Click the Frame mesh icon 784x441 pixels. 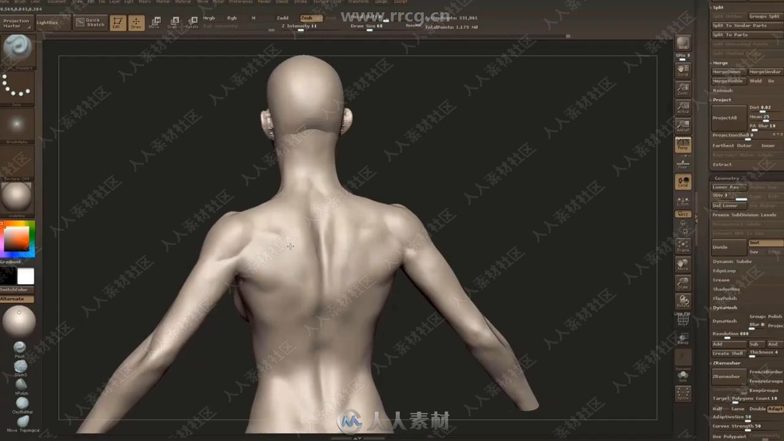[x=683, y=246]
